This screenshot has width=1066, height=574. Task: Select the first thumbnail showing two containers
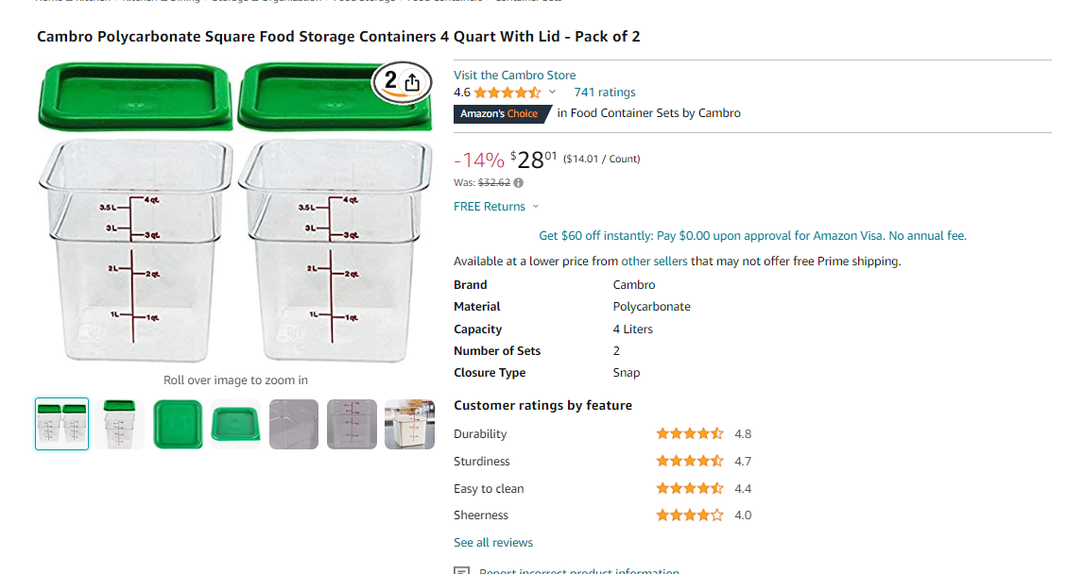point(61,424)
